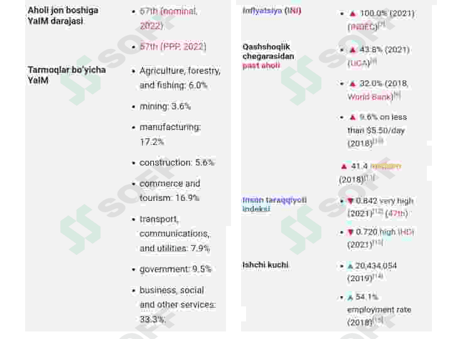Open the '57th (PPP, 2022)' link
The width and height of the screenshot is (452, 339).
pos(173,46)
